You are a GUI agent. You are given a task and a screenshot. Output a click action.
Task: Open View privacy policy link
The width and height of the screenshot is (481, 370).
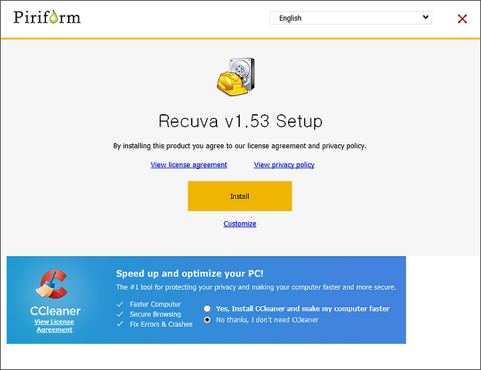[x=284, y=165]
